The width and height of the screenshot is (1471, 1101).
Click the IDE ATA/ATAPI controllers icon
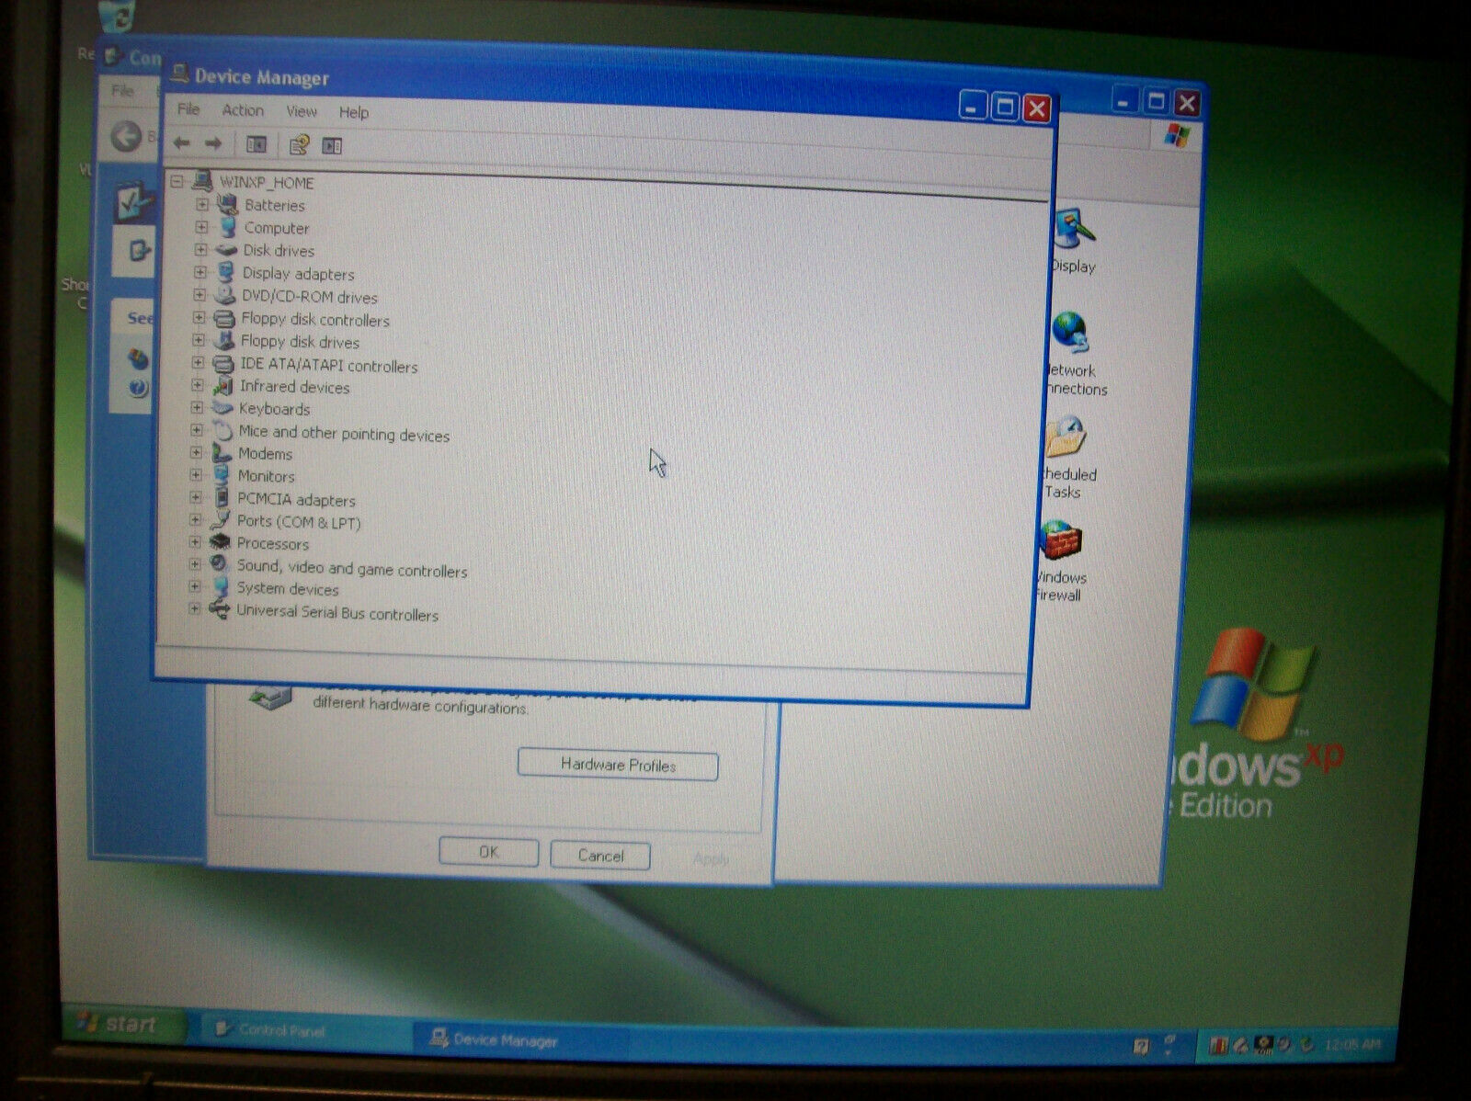[223, 364]
